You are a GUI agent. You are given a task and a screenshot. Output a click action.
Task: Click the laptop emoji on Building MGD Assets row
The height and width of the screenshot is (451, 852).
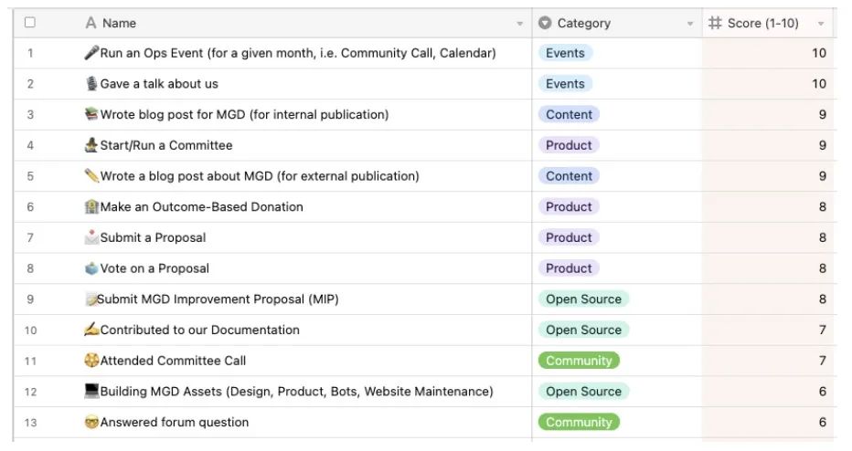tap(91, 391)
